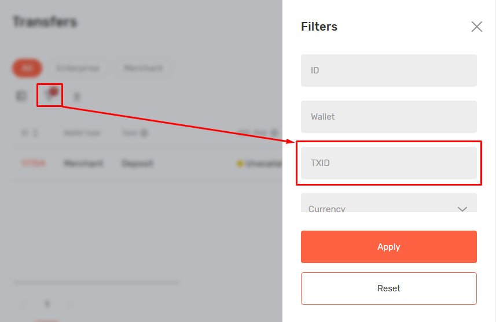Open the filter icon in Transfers toolbar

click(x=50, y=96)
